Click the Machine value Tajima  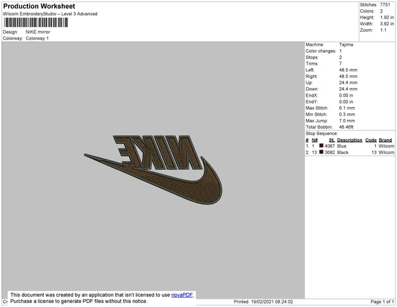pos(346,44)
